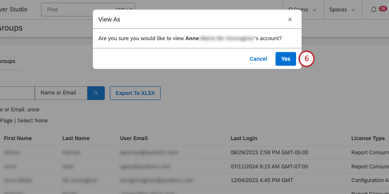Image resolution: width=389 pixels, height=194 pixels.
Task: Open the Name or Email dropdown
Action: (x=61, y=93)
